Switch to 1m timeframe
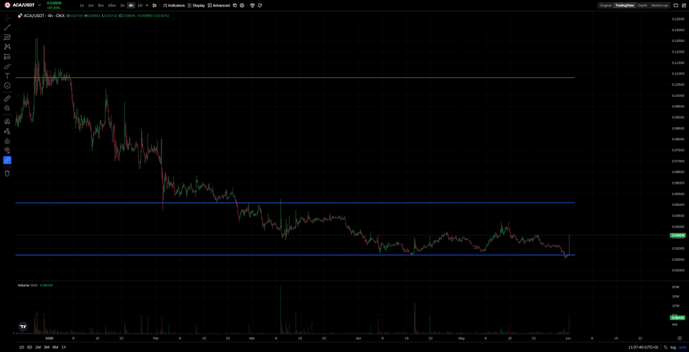Screen dimensions: 689x352 pos(91,5)
